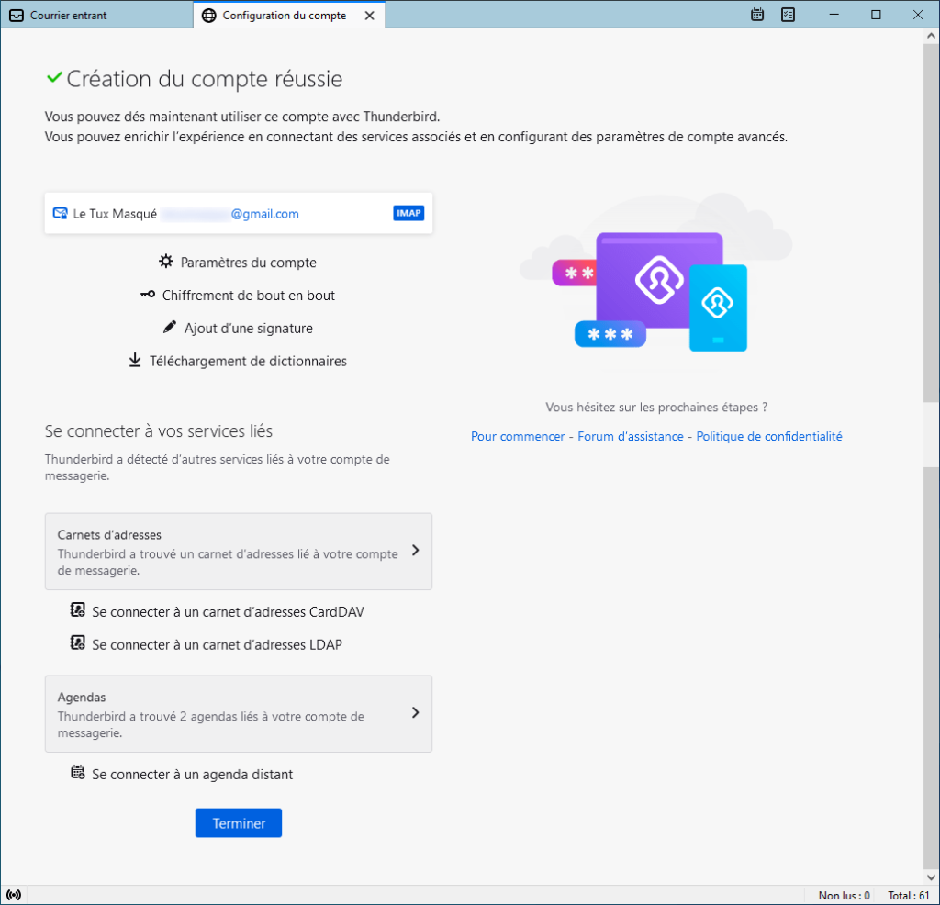Click the scrollbar up arrow
The width and height of the screenshot is (940, 905).
pyautogui.click(x=931, y=36)
